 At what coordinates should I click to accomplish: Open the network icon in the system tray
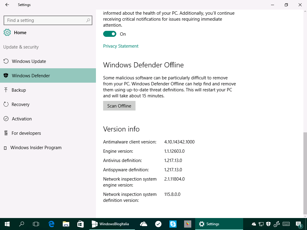261,224
